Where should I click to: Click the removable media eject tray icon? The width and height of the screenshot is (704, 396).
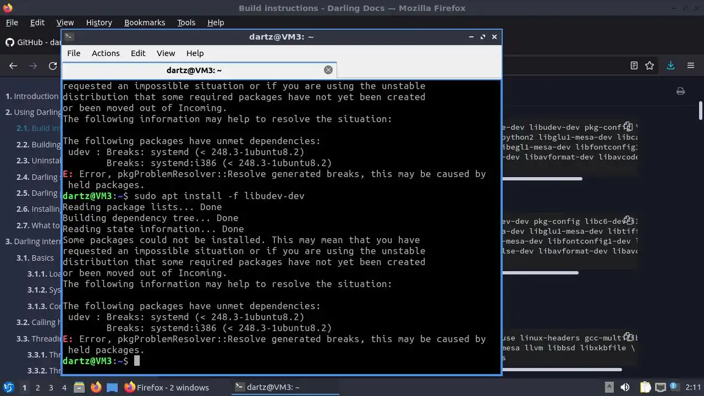(609, 387)
